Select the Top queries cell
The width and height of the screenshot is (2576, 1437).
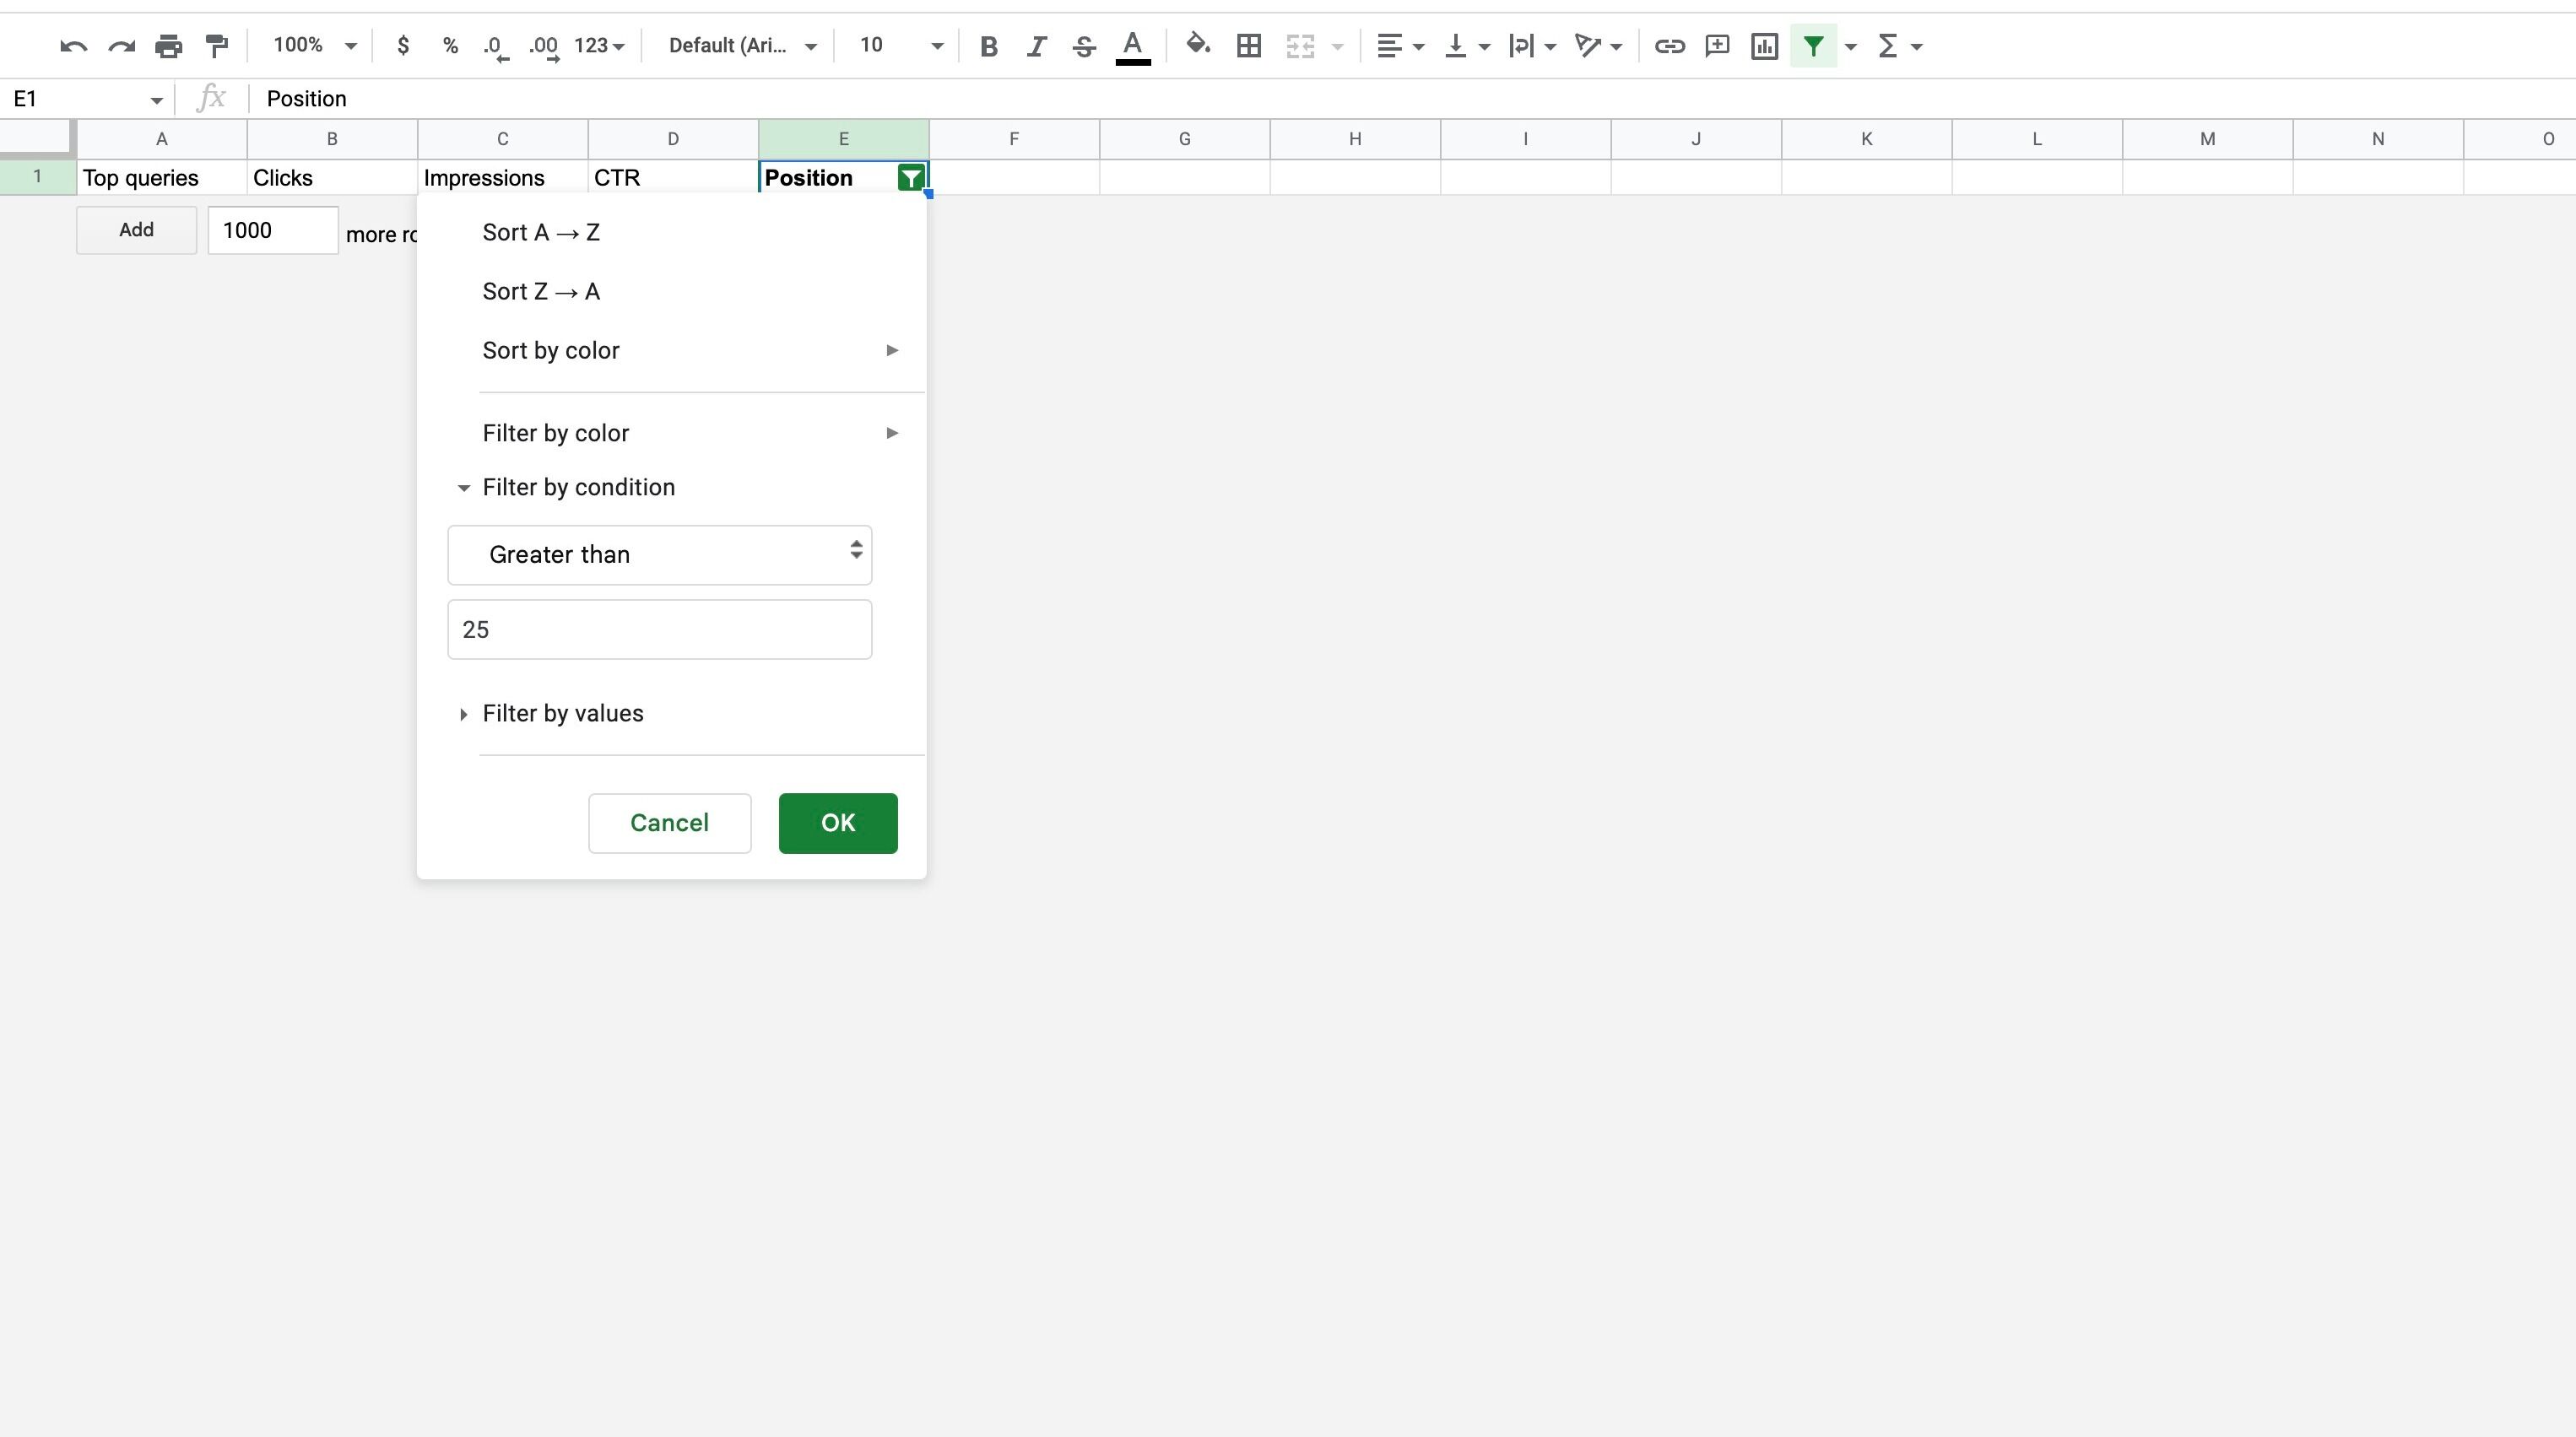[162, 178]
